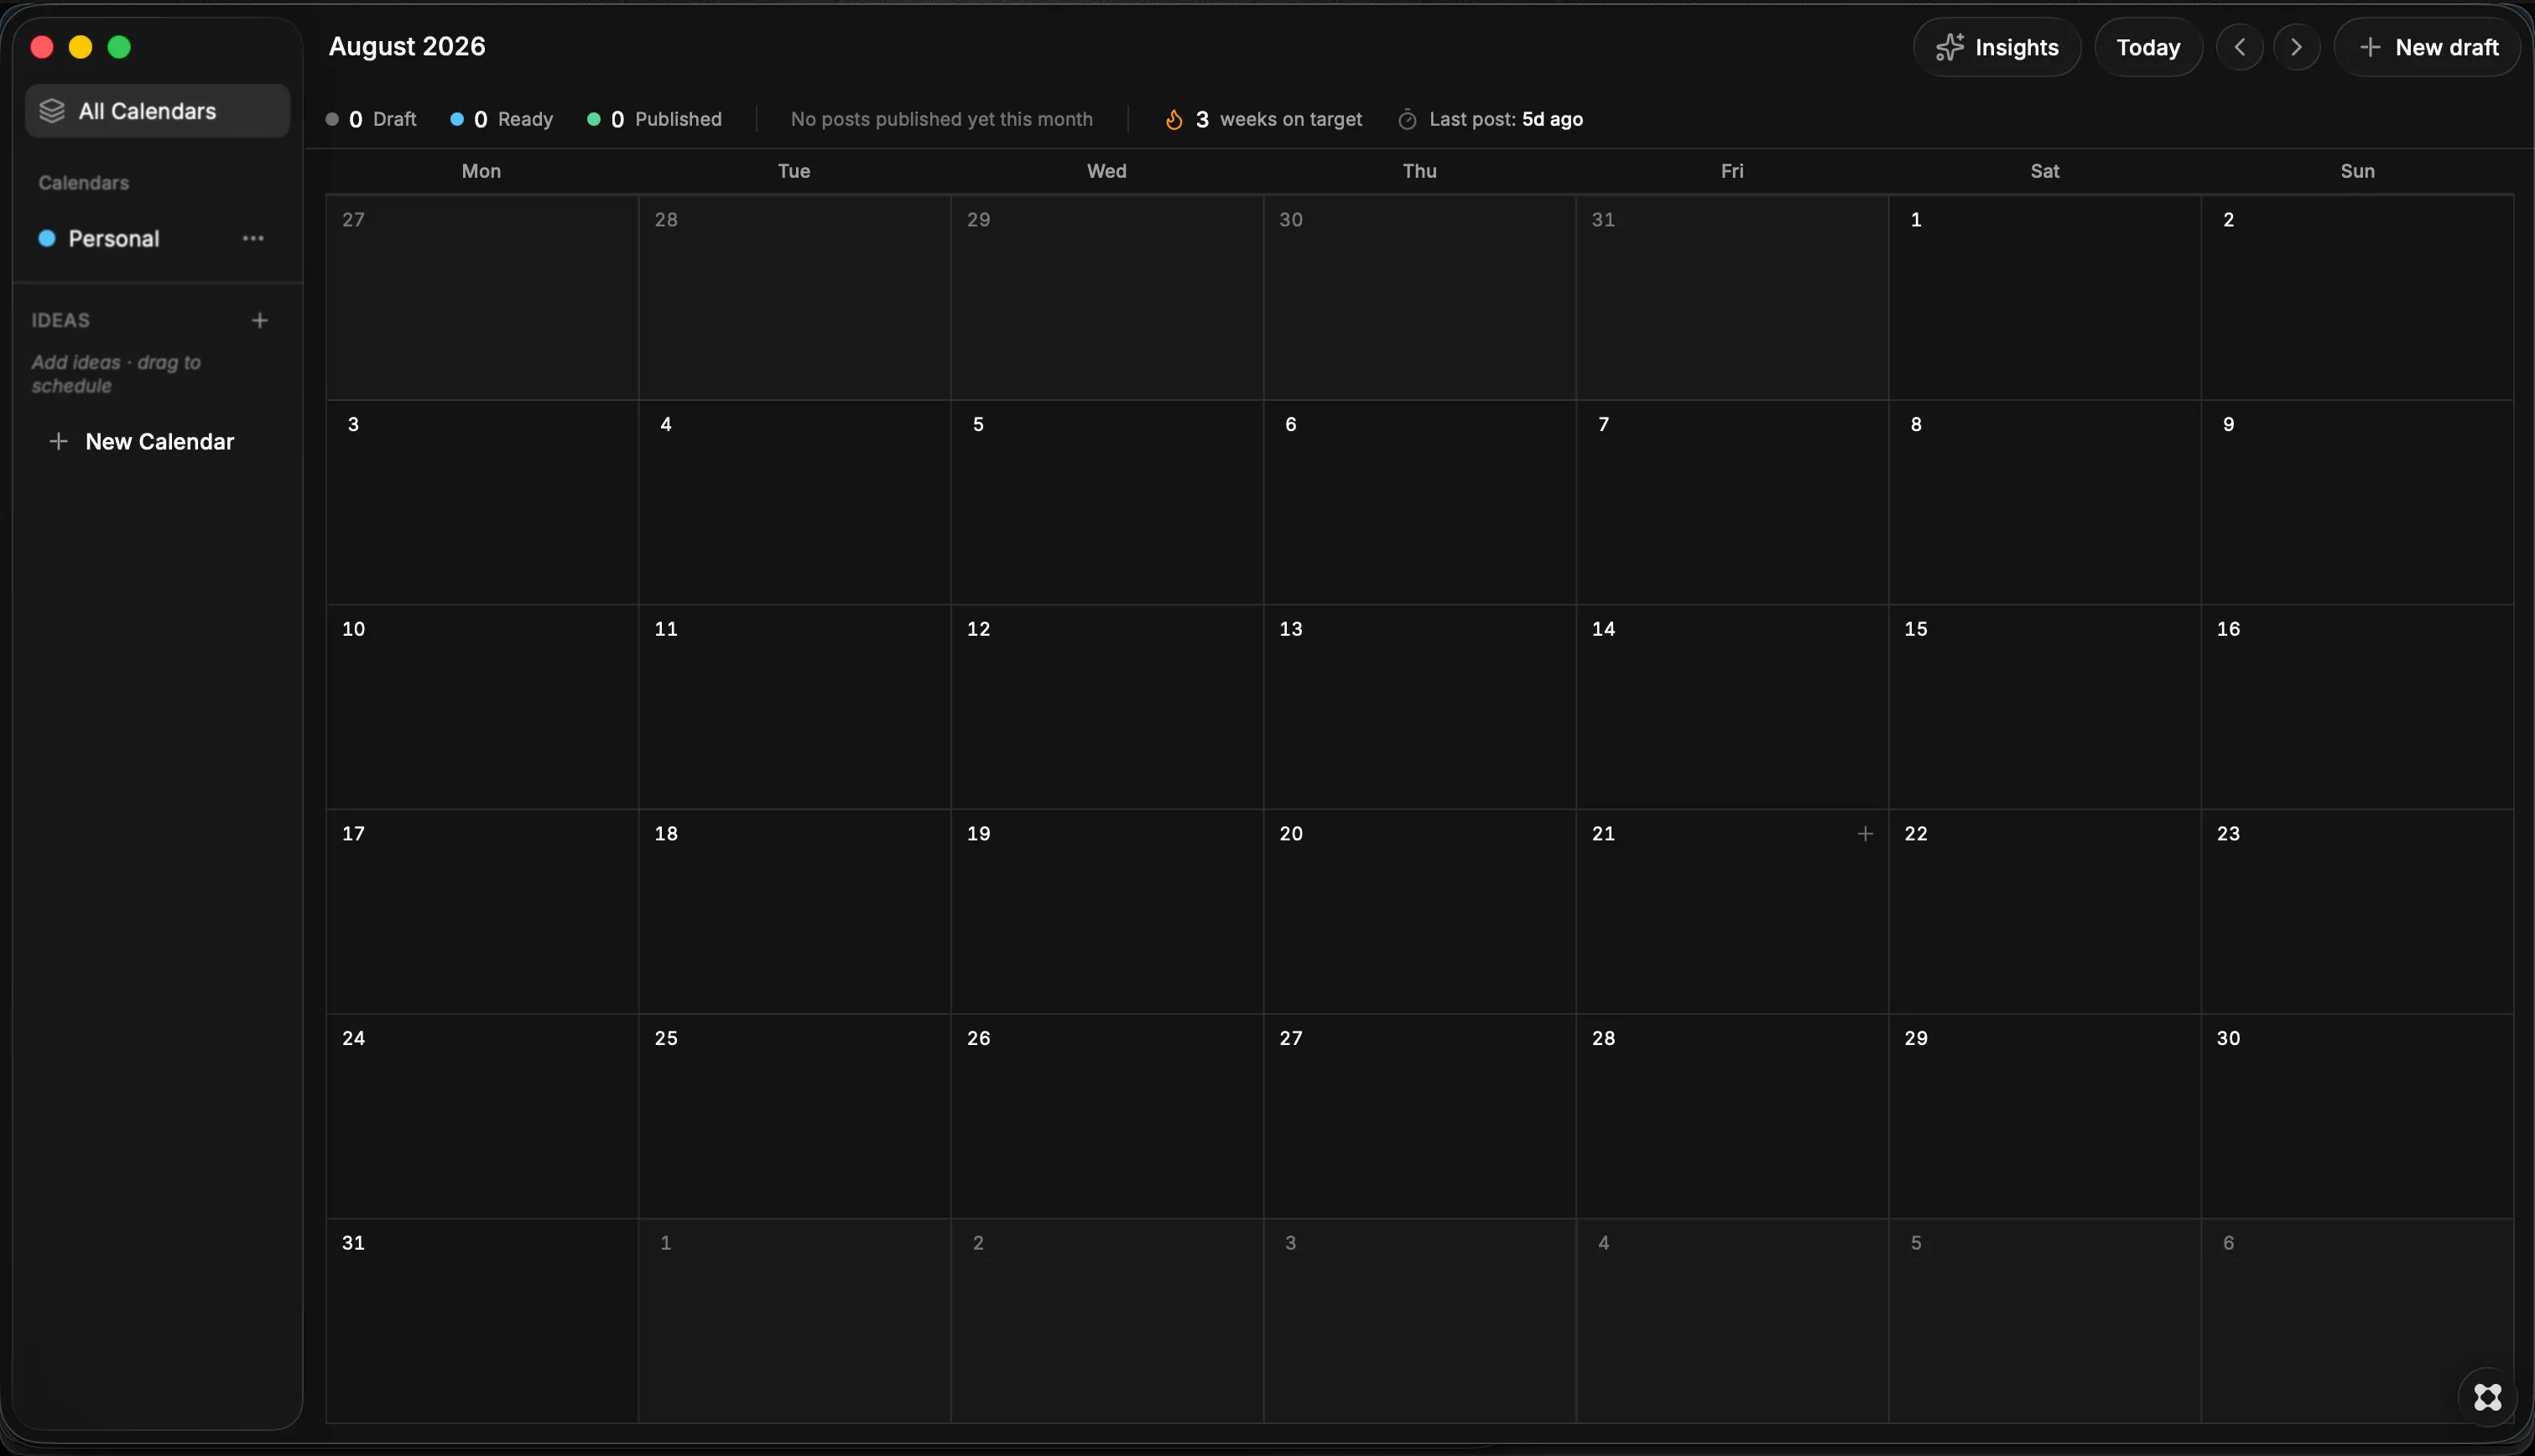Click the Sun column header
Image resolution: width=2535 pixels, height=1456 pixels.
pos(2357,171)
